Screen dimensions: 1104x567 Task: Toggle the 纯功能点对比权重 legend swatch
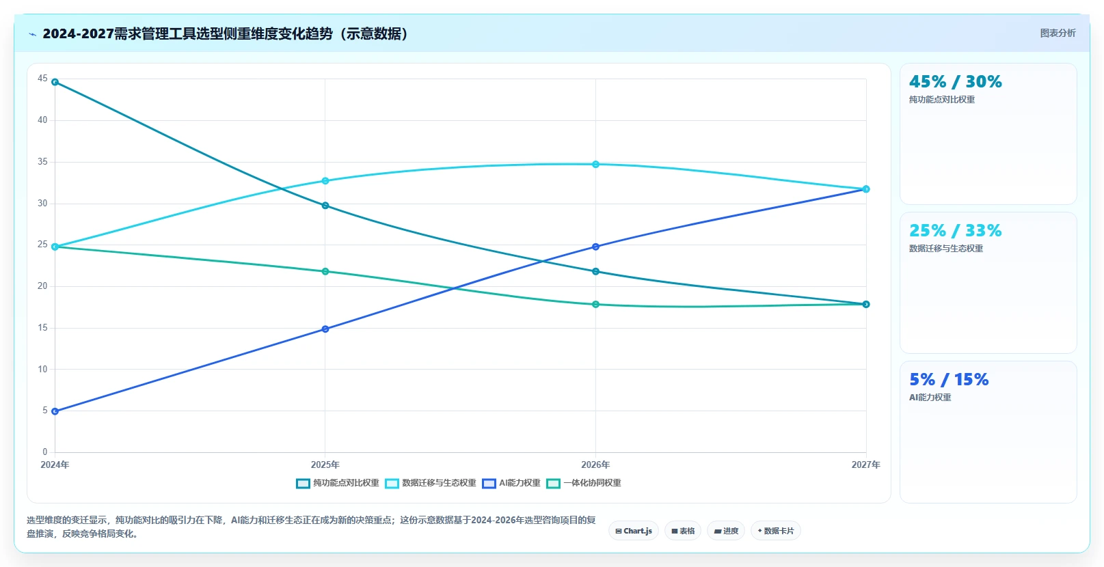[303, 483]
